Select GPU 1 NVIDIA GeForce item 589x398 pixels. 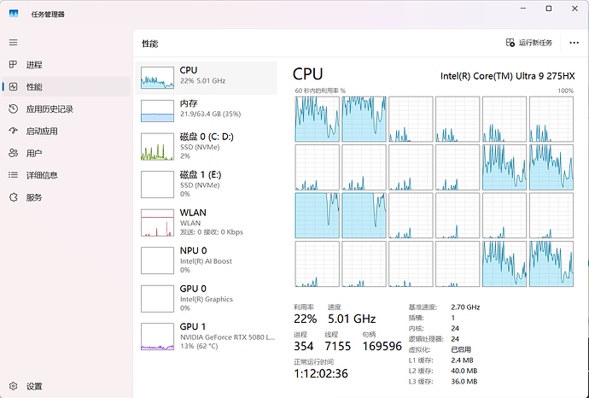point(207,334)
